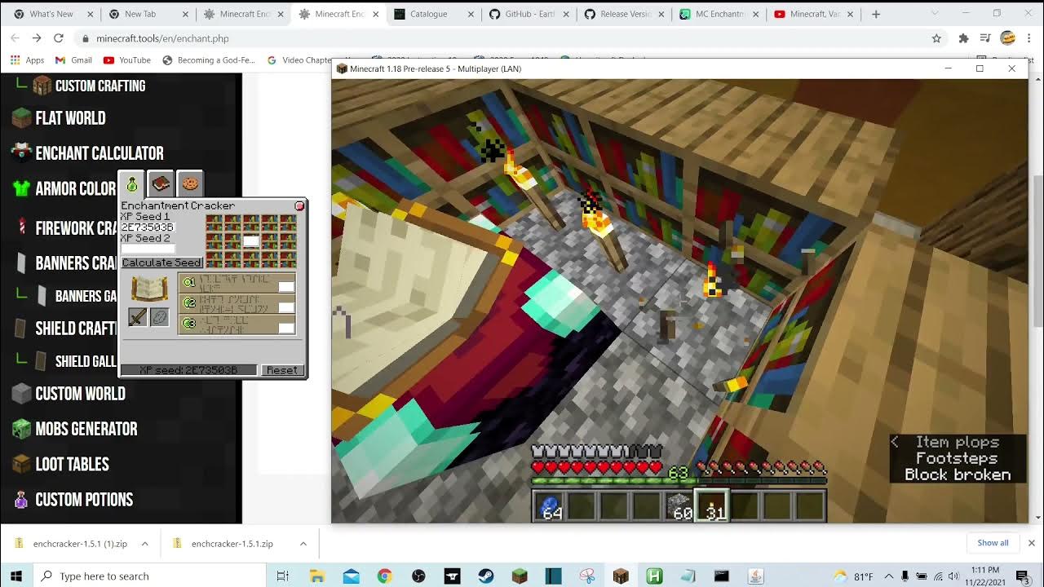Click the Reset button in Enchantment Cracker
This screenshot has height=587, width=1044.
click(x=282, y=370)
